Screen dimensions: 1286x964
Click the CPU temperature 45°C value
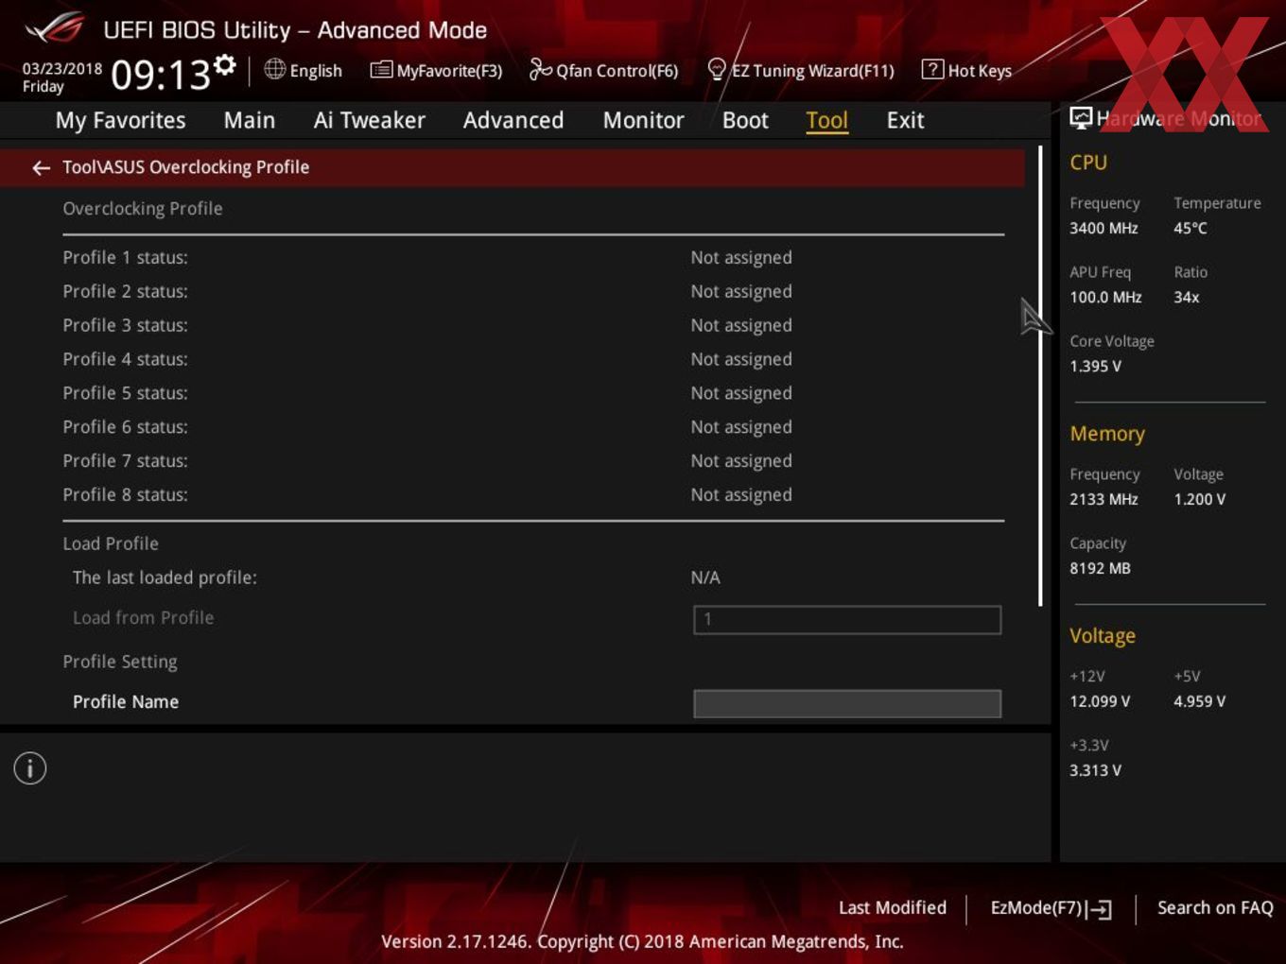[1190, 228]
